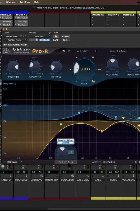Select the blue decay rate node near 3k
The height and width of the screenshot is (211, 140).
point(116,117)
